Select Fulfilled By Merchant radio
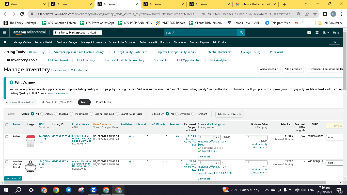 pyautogui.click(x=193, y=114)
